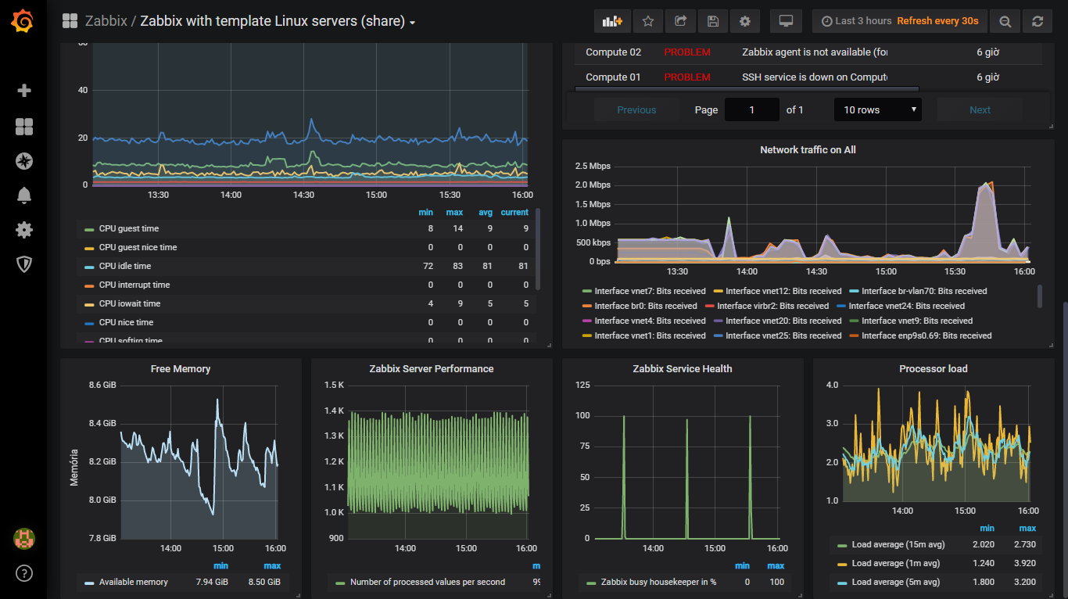Sort CPU legend by current column
The height and width of the screenshot is (599, 1068).
pyautogui.click(x=514, y=212)
